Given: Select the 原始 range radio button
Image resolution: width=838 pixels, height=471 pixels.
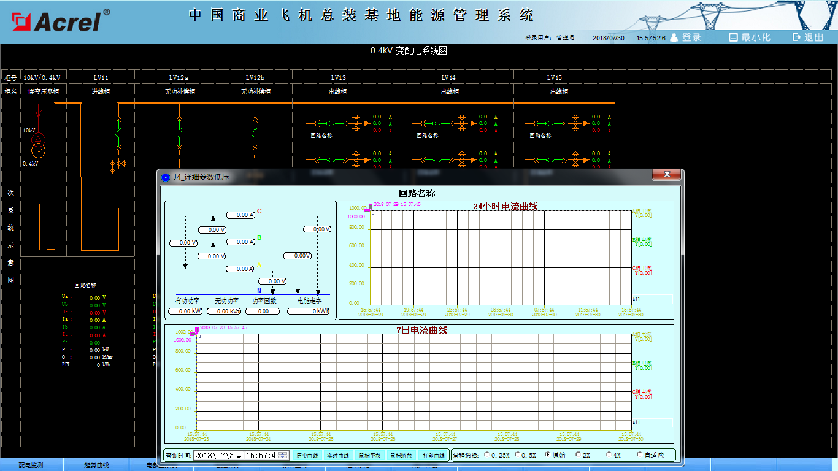Looking at the screenshot, I should [x=548, y=455].
